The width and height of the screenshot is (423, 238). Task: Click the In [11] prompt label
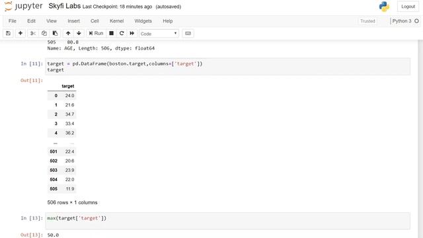pos(32,63)
